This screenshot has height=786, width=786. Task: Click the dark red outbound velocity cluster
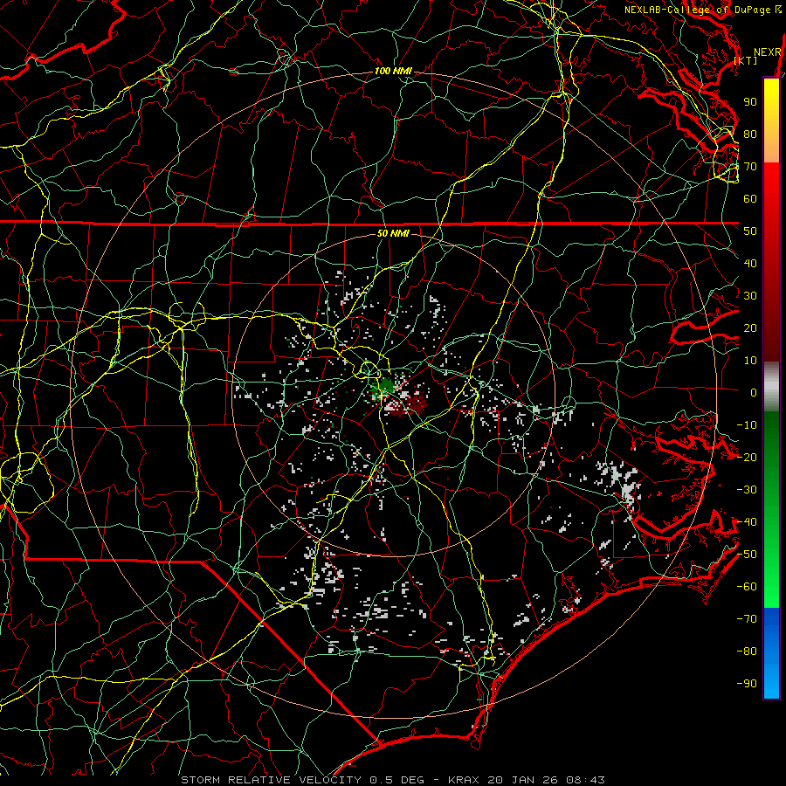click(x=414, y=403)
